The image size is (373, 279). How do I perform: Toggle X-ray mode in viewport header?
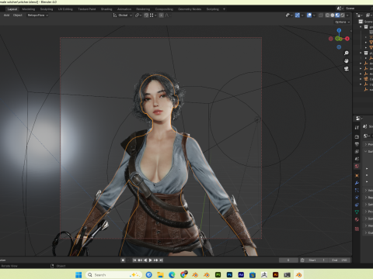[x=321, y=15]
